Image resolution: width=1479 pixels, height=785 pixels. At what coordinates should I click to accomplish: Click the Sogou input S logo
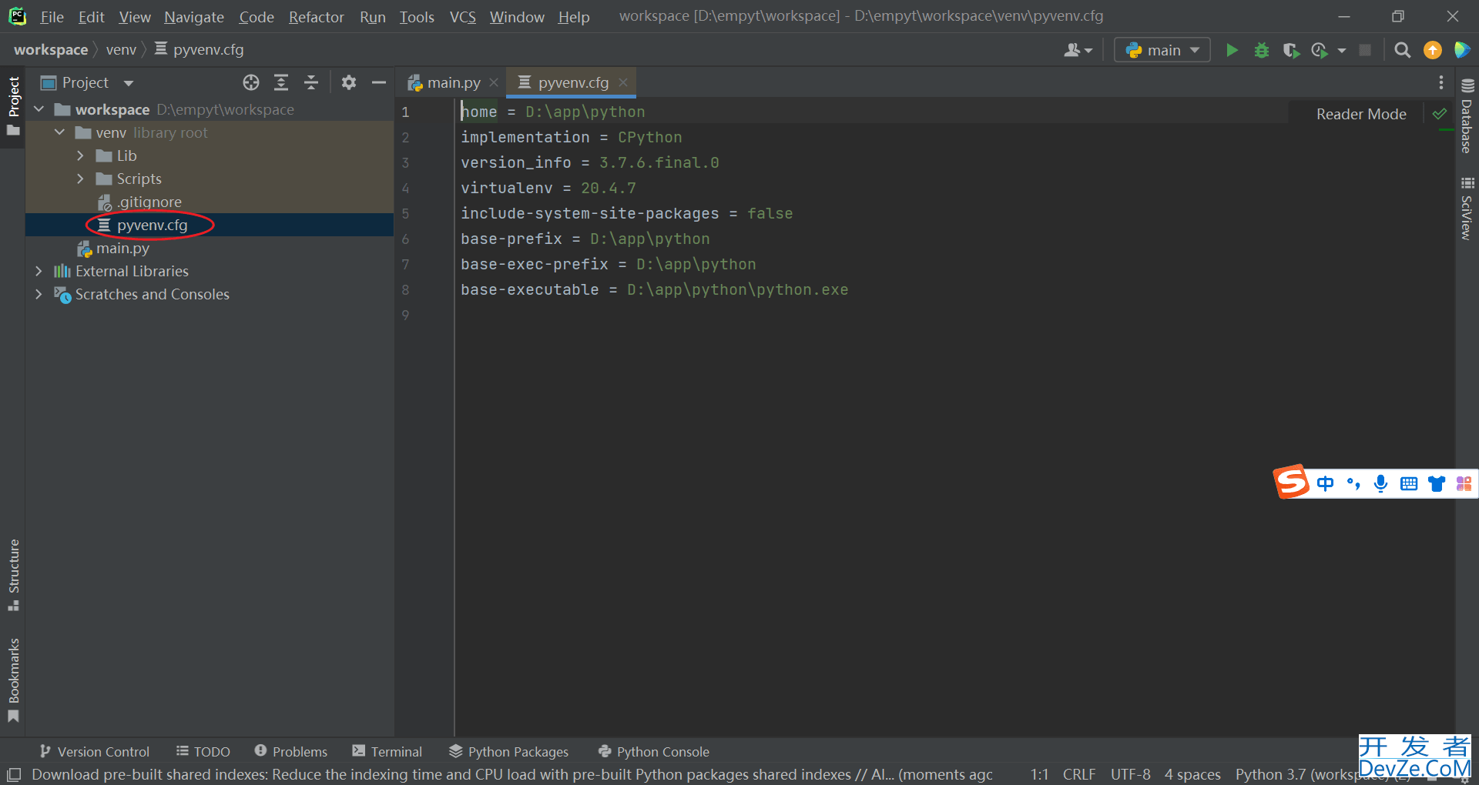click(x=1292, y=482)
